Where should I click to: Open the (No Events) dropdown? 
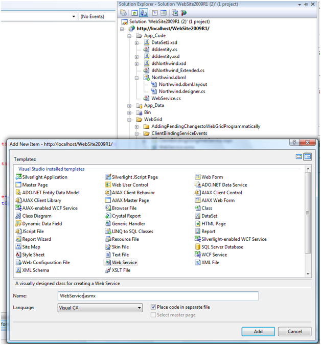point(96,16)
